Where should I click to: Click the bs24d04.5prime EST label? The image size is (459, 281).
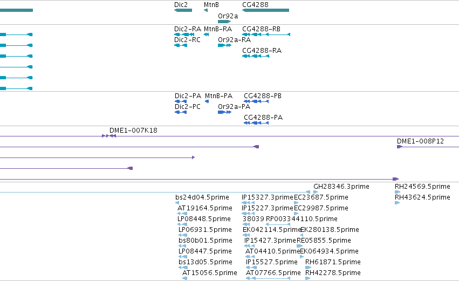click(x=202, y=197)
